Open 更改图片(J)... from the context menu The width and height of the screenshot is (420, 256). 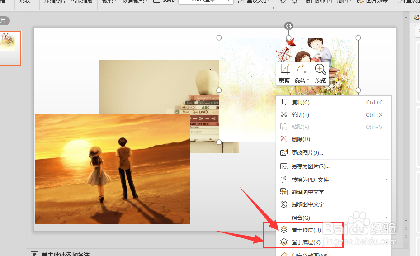pos(334,153)
